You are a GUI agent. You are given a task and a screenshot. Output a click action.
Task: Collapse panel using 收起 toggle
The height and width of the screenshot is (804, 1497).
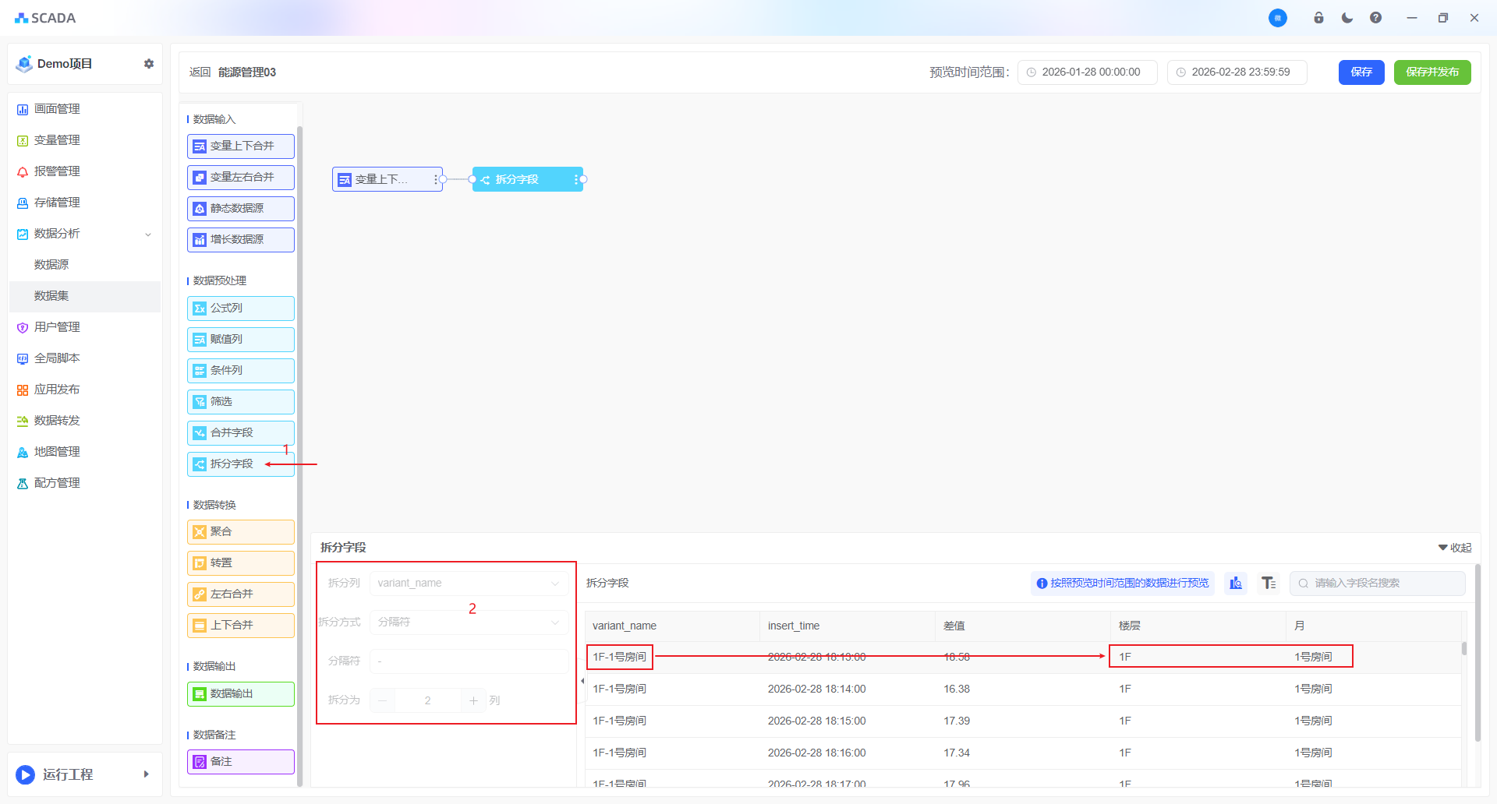pos(1455,548)
